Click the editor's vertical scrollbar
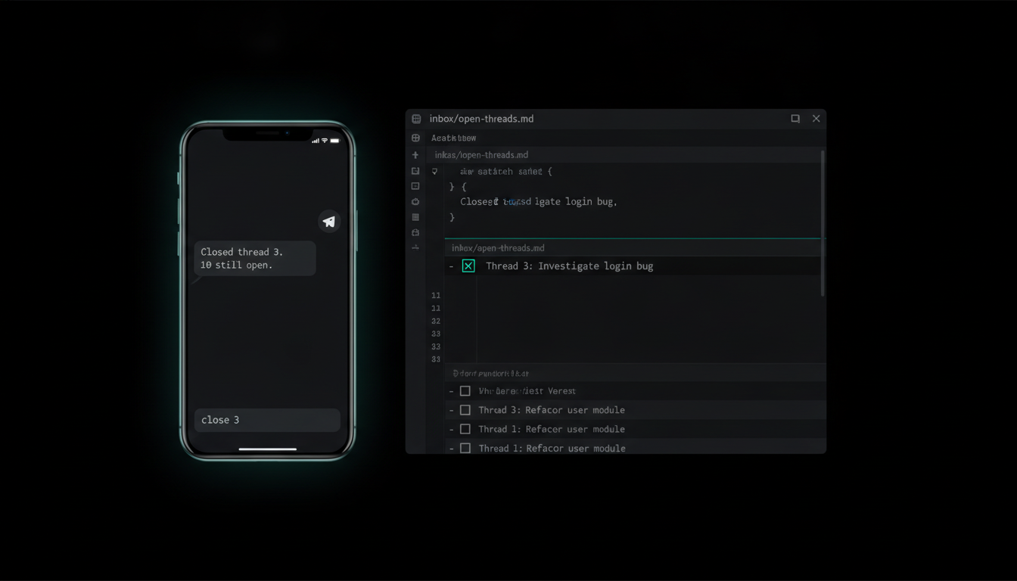Image resolution: width=1017 pixels, height=581 pixels. [x=823, y=223]
